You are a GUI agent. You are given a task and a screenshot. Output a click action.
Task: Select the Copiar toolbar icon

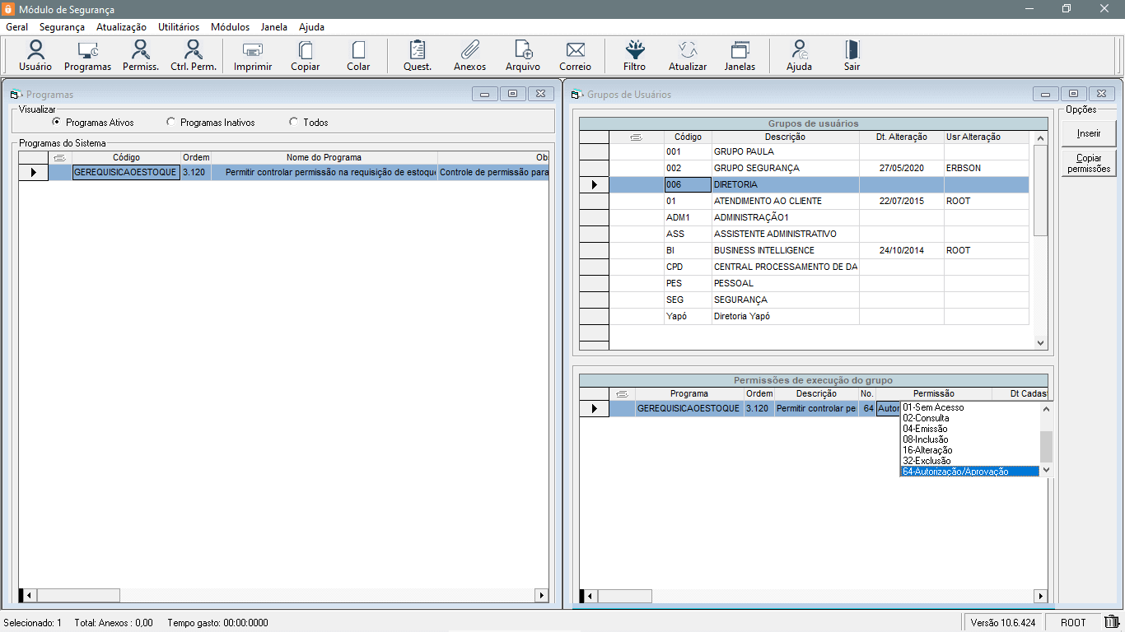point(306,56)
